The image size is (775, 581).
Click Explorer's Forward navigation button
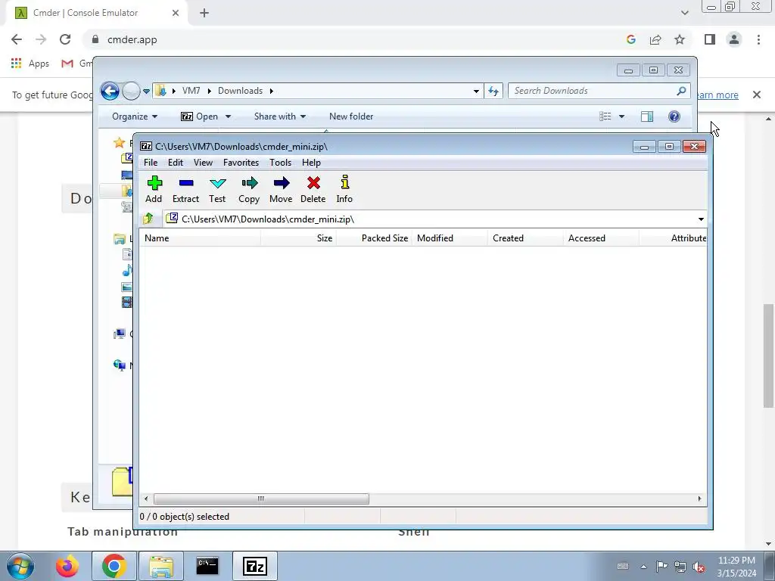(x=131, y=91)
